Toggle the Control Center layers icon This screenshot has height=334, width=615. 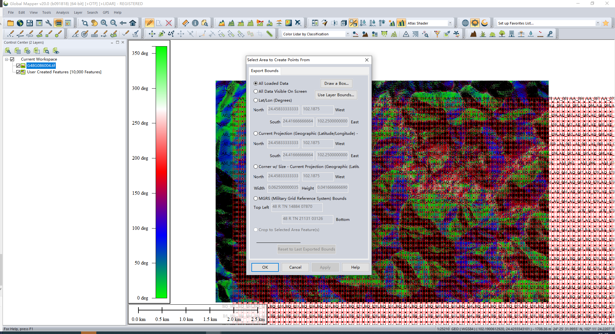pos(58,23)
